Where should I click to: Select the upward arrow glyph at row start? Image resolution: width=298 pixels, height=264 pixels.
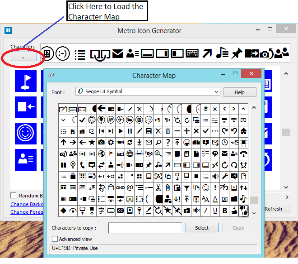63,142
